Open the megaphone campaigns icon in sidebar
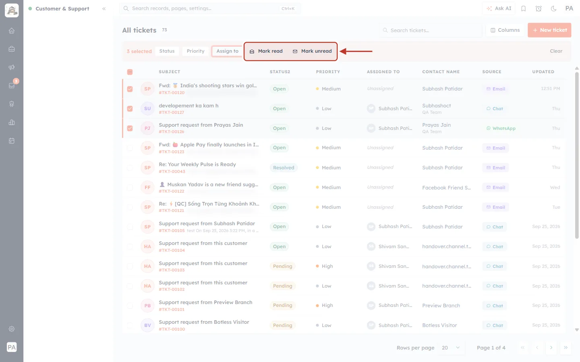 tap(12, 67)
